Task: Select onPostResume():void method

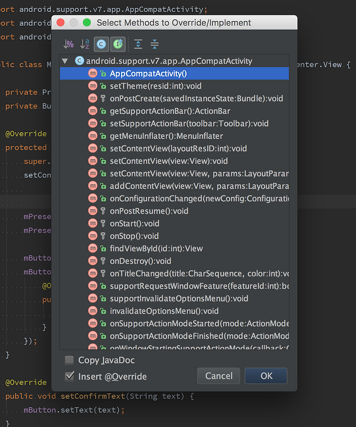Action: tap(174, 211)
